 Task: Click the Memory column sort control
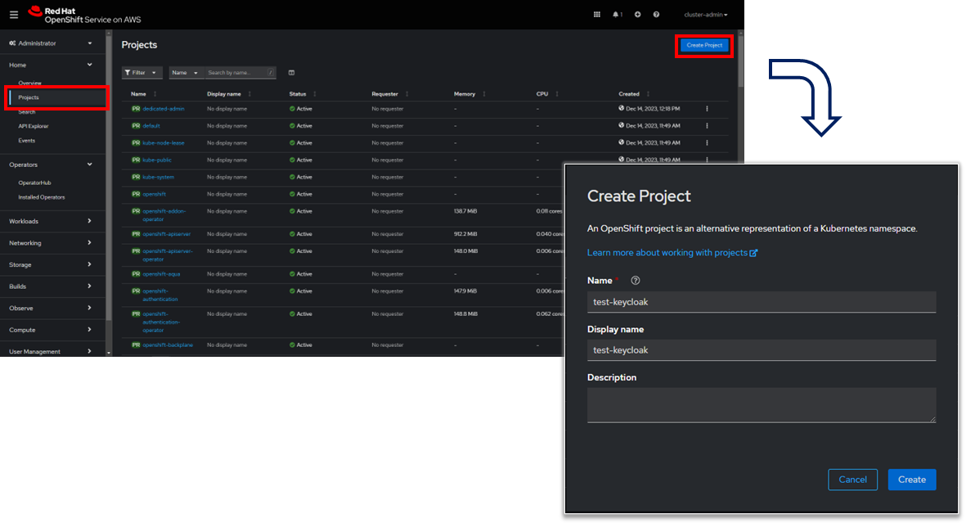483,93
